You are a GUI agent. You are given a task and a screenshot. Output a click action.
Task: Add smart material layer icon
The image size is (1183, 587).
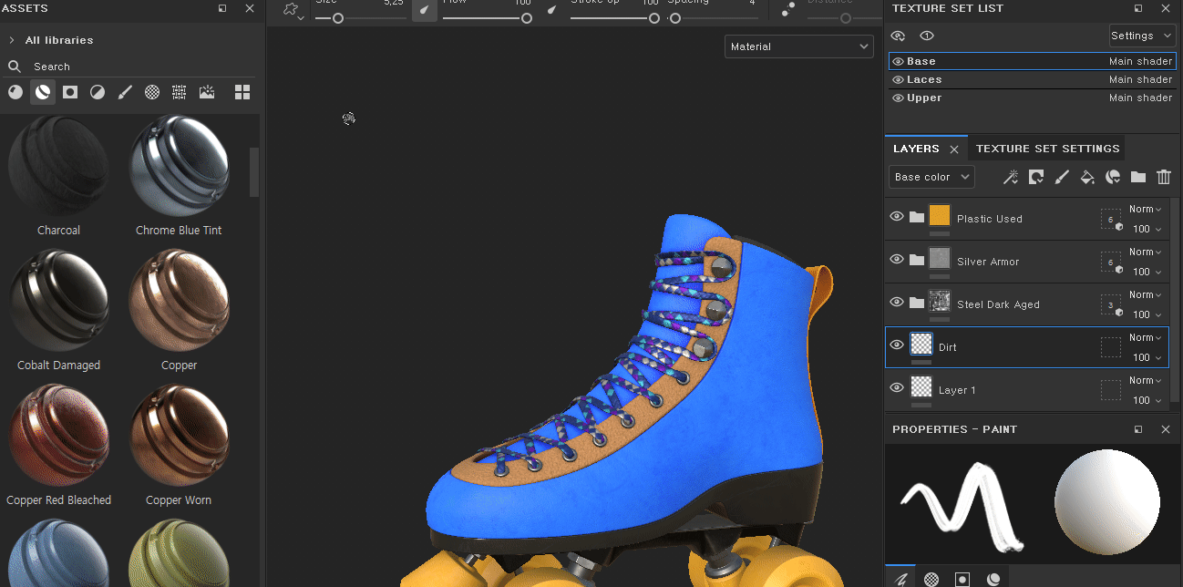(x=1113, y=177)
